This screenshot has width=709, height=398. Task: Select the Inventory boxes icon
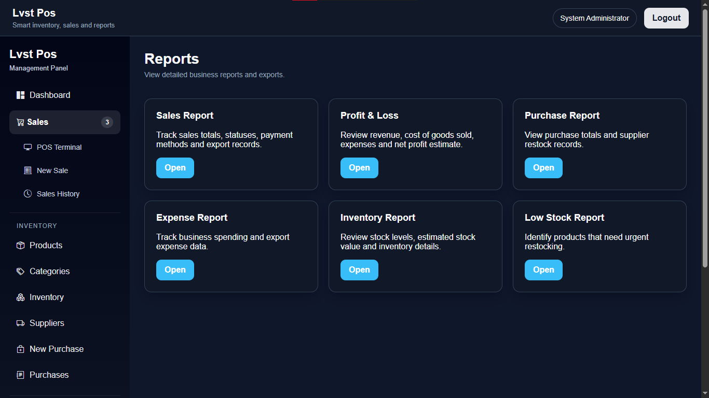pyautogui.click(x=20, y=297)
